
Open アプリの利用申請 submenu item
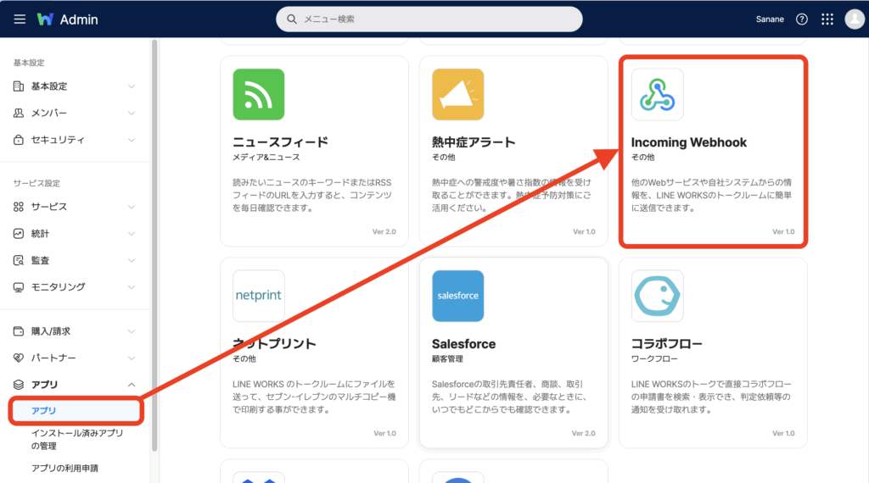point(64,468)
